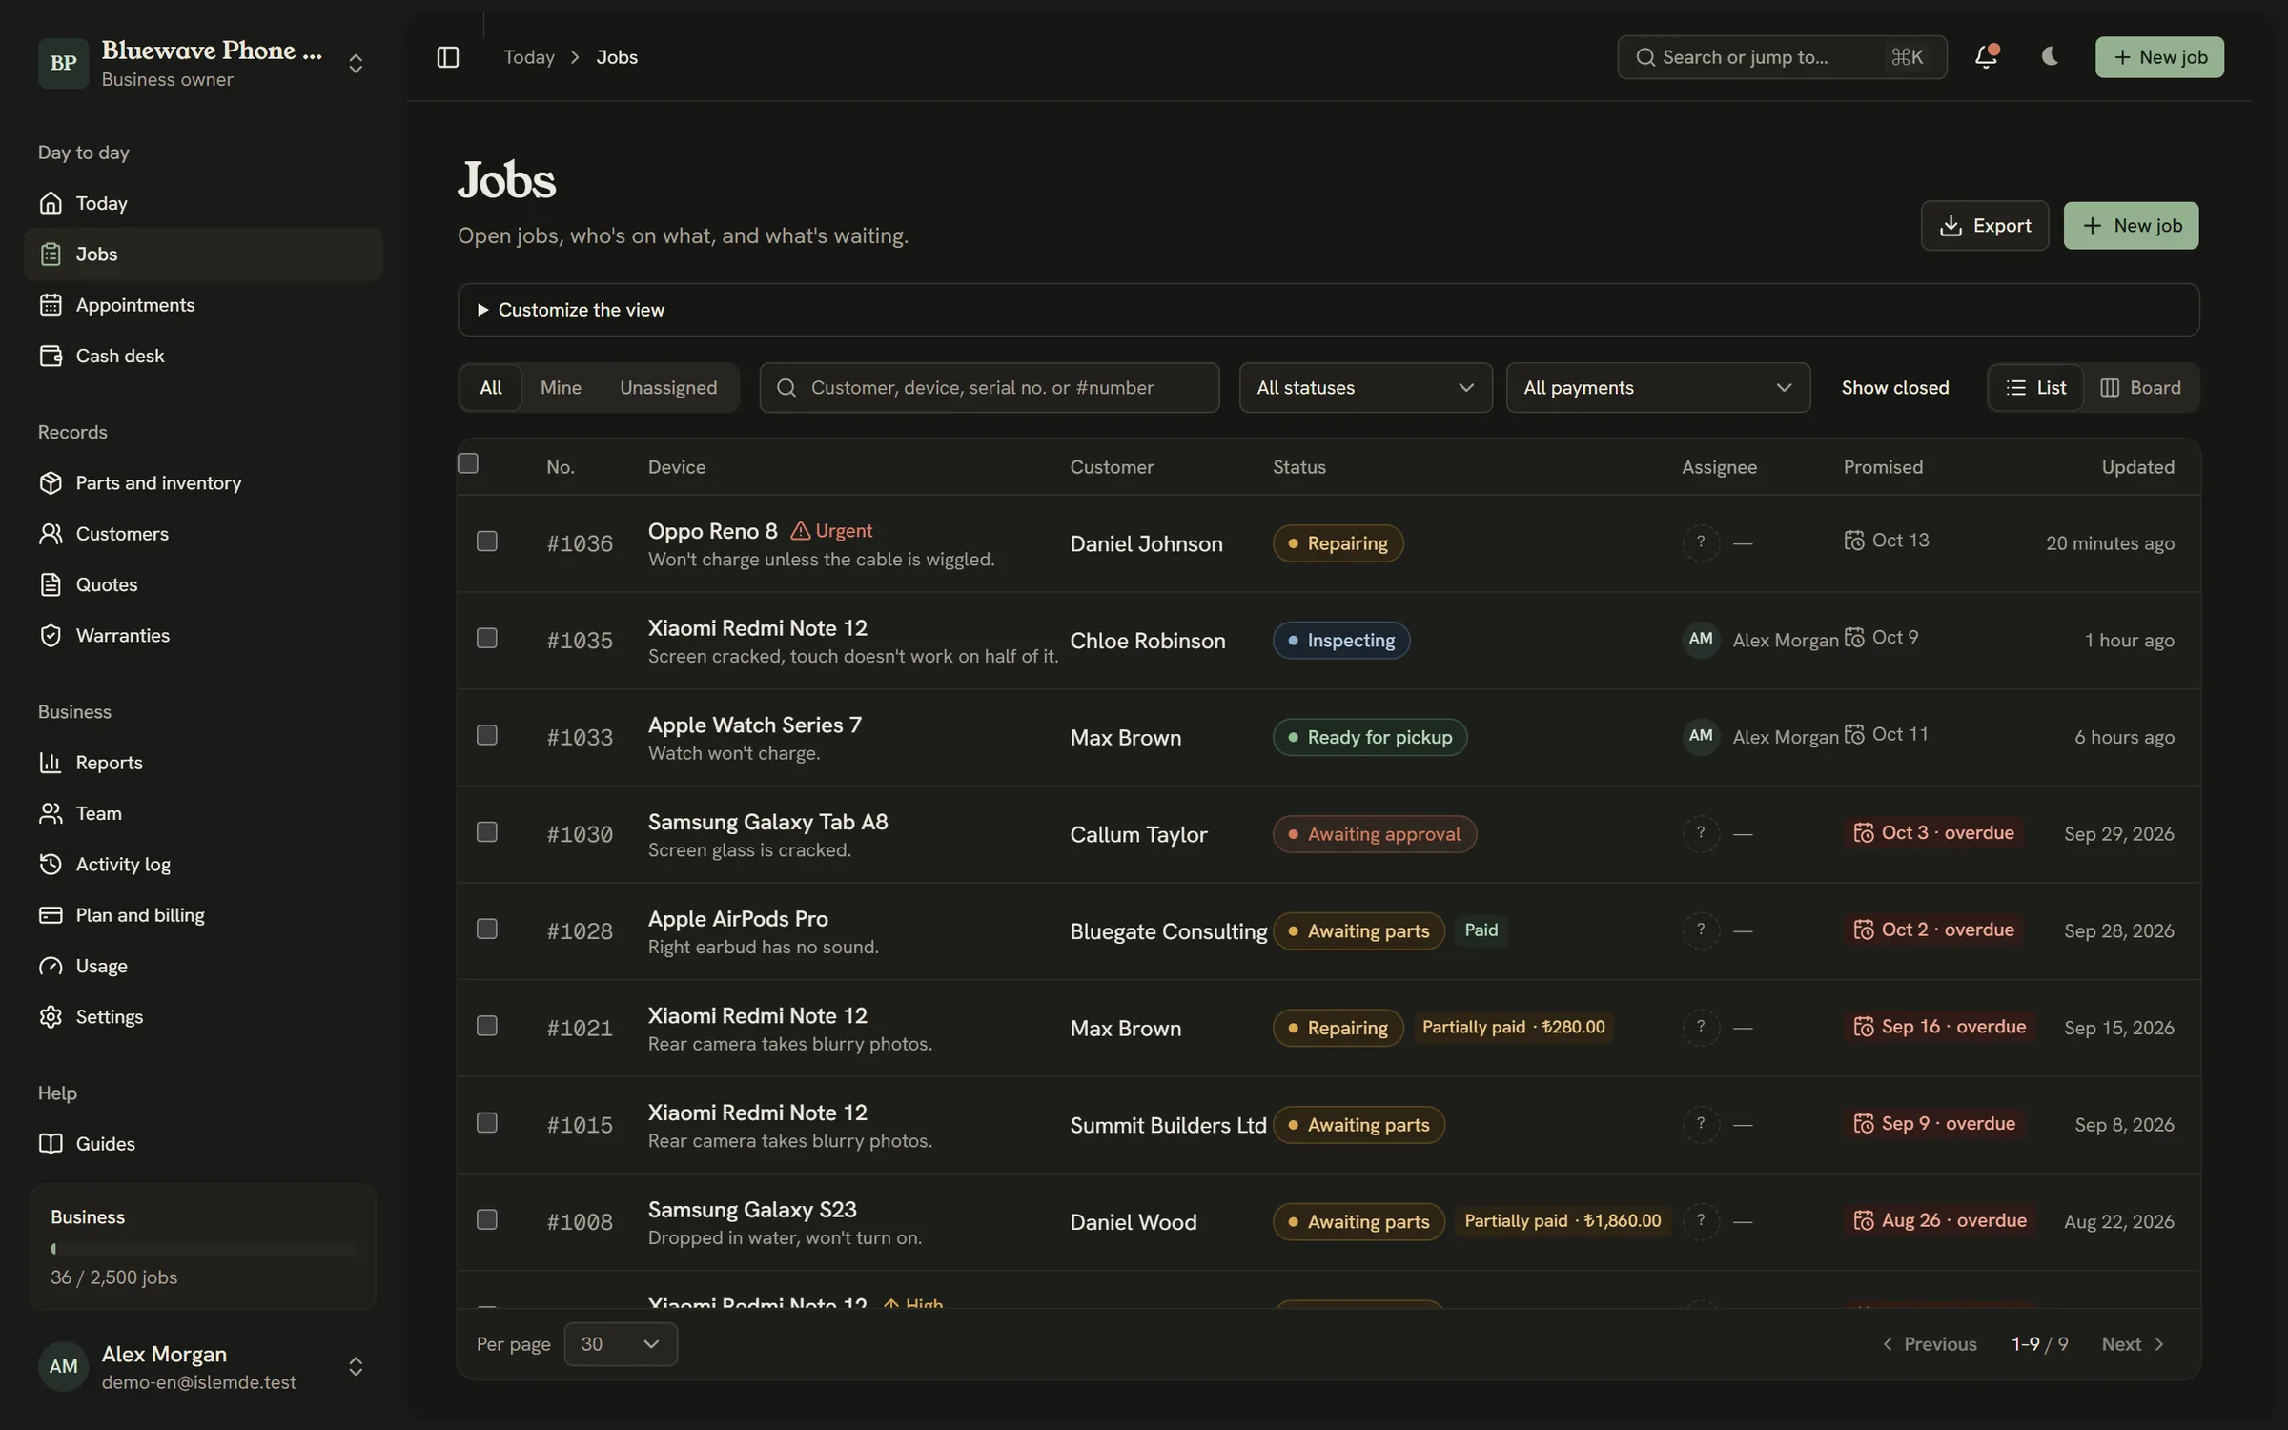The width and height of the screenshot is (2288, 1430).
Task: Open Settings gear icon
Action: pyautogui.click(x=51, y=1016)
